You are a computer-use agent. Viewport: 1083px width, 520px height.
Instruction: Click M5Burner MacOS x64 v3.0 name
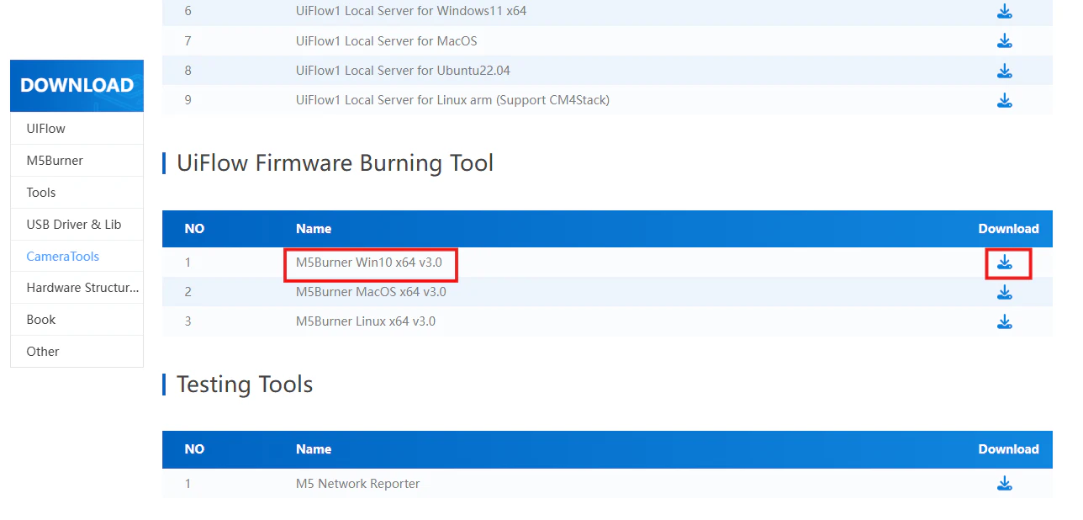pos(371,292)
